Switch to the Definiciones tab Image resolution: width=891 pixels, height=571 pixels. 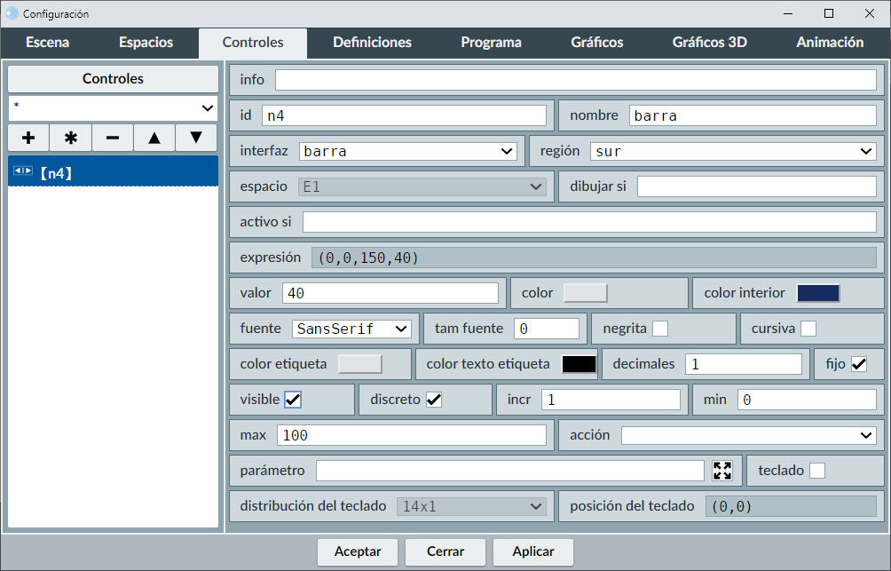click(372, 43)
